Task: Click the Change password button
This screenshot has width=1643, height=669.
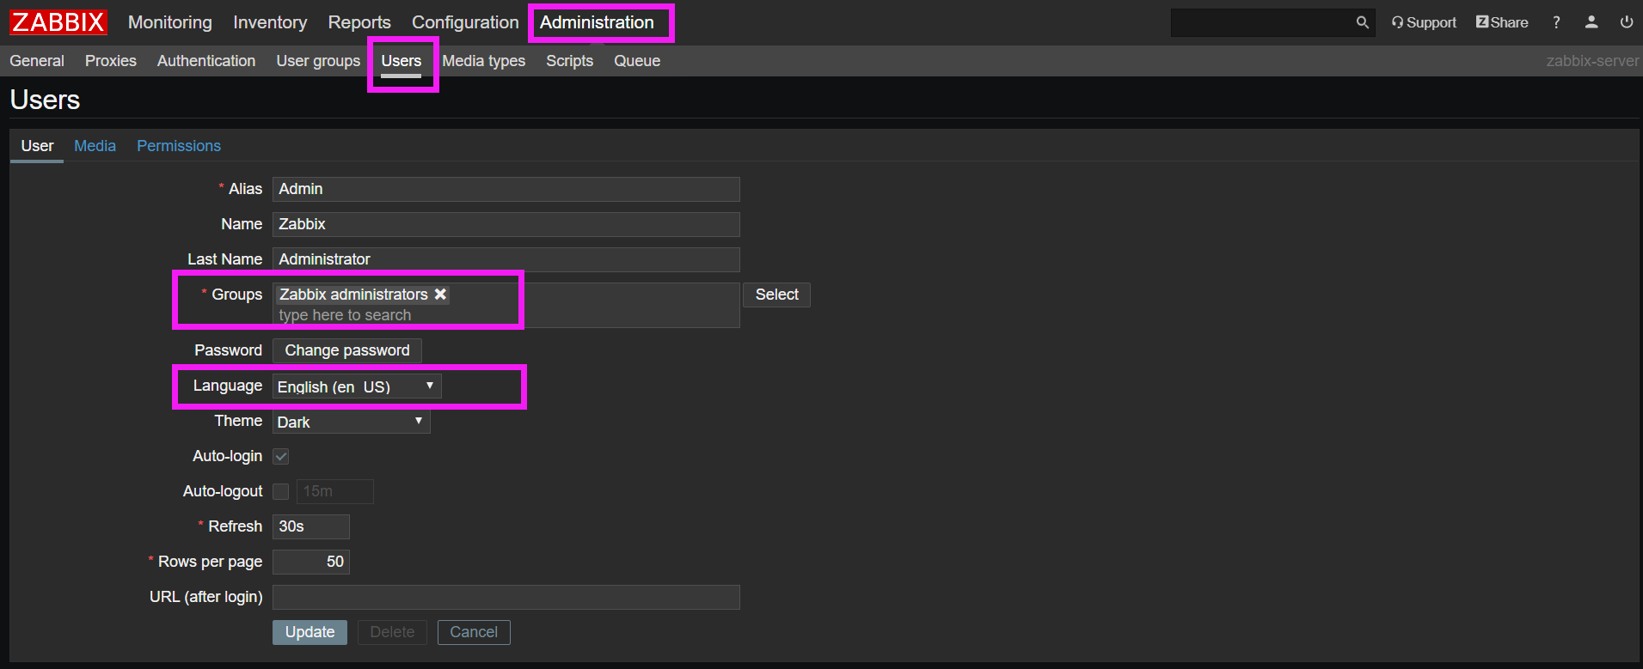Action: click(347, 350)
